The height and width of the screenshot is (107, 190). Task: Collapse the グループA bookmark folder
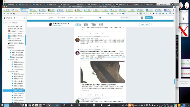9,60
